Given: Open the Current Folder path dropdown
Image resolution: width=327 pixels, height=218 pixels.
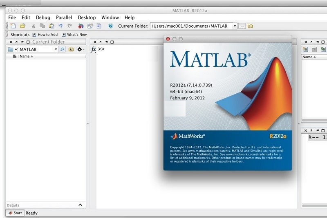Looking at the screenshot, I should pyautogui.click(x=235, y=26).
